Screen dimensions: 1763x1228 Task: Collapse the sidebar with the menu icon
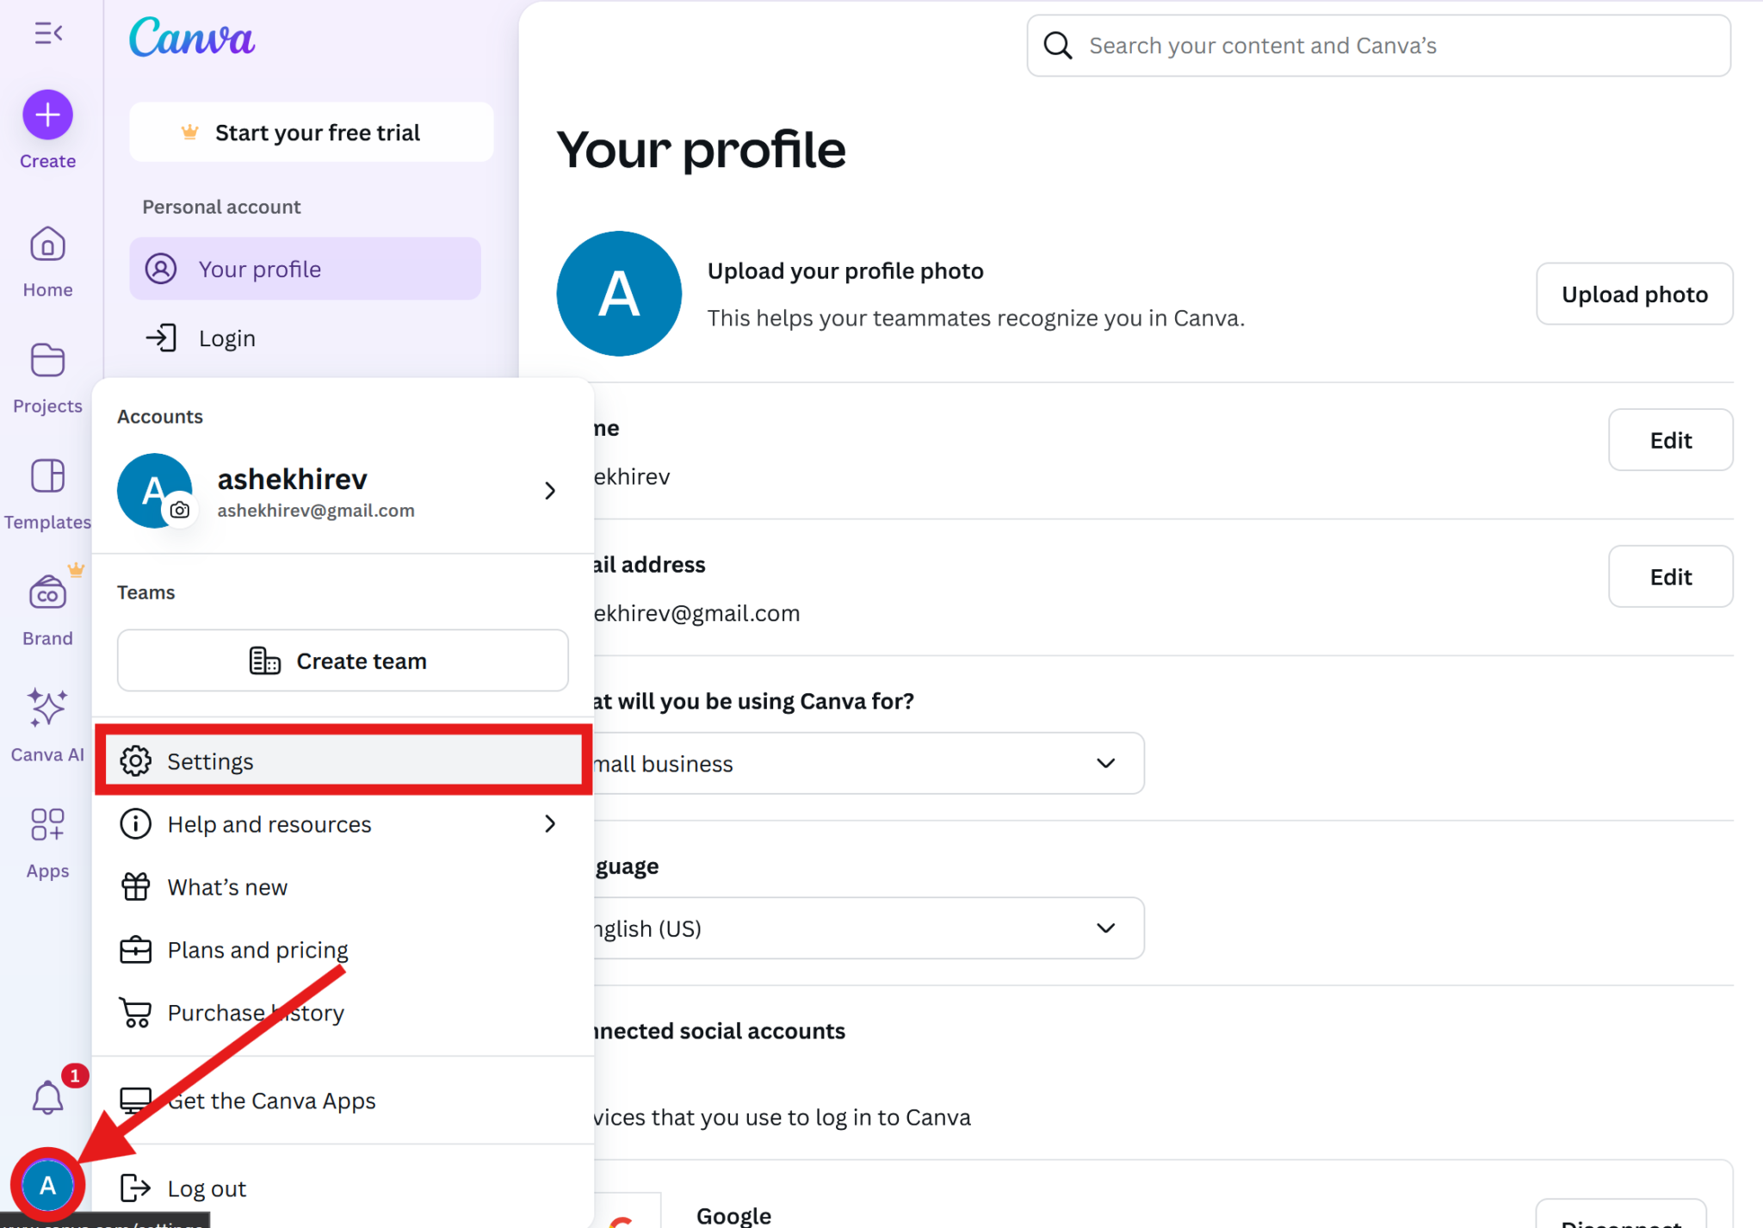coord(48,34)
